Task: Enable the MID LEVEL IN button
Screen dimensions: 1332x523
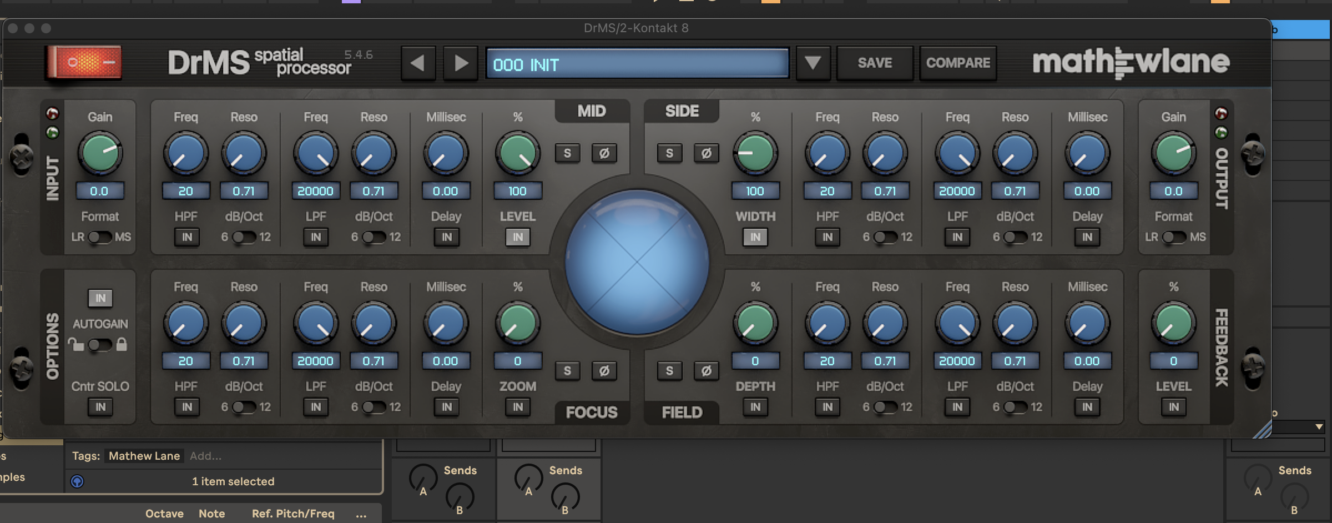Action: (x=517, y=237)
